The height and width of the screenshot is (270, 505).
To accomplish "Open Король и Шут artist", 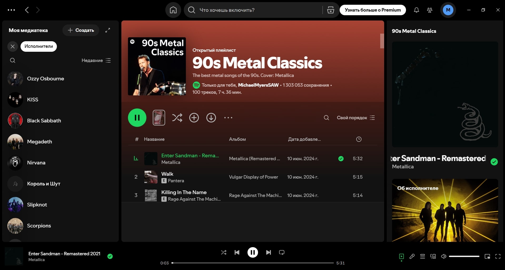I will [61, 184].
